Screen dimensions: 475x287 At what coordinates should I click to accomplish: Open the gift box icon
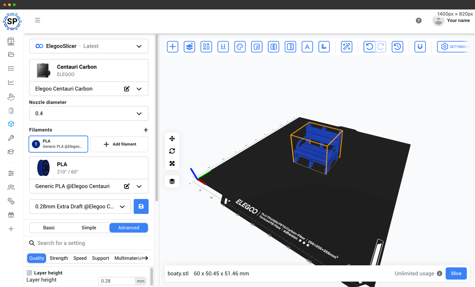pos(11,215)
